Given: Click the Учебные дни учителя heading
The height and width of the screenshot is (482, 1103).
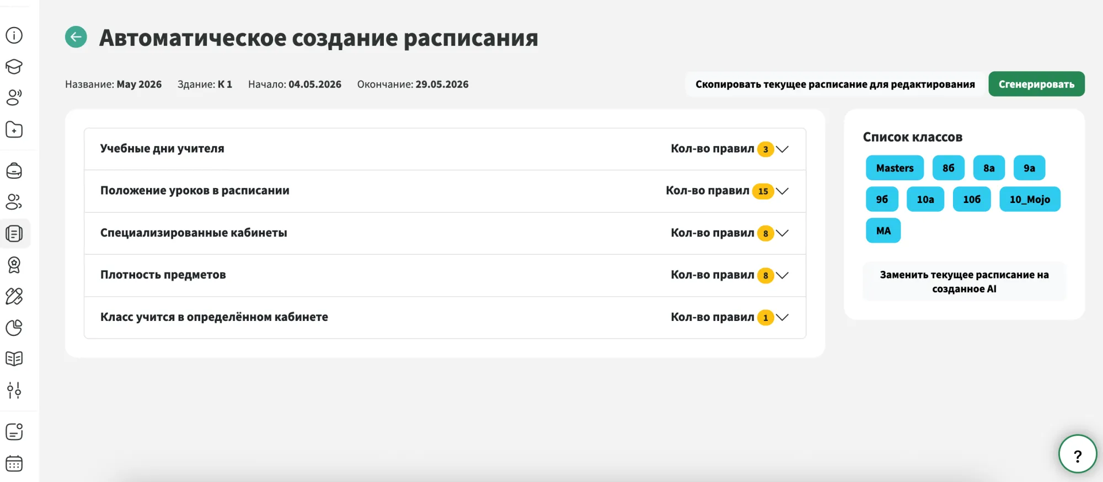Looking at the screenshot, I should [162, 148].
